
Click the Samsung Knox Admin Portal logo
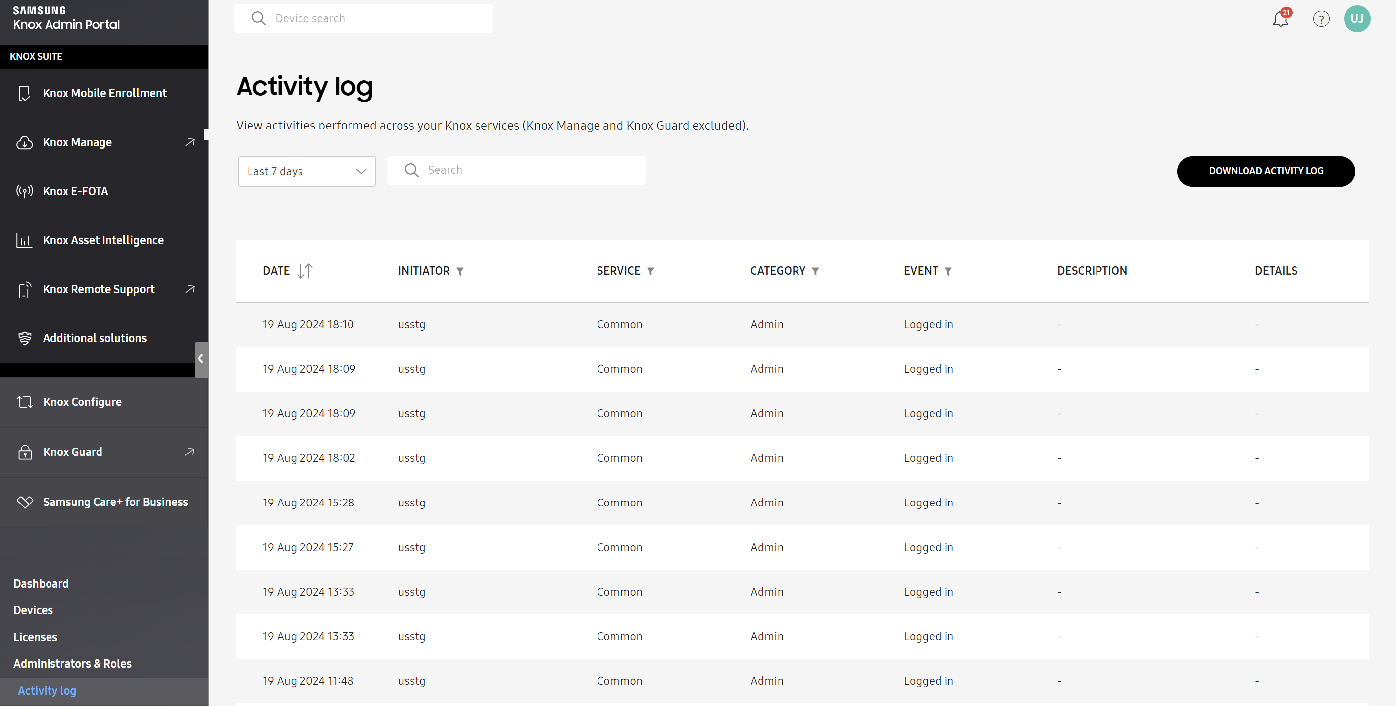point(66,18)
